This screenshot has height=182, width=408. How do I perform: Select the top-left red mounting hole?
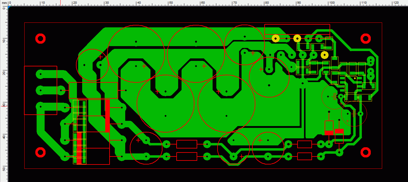(x=41, y=38)
